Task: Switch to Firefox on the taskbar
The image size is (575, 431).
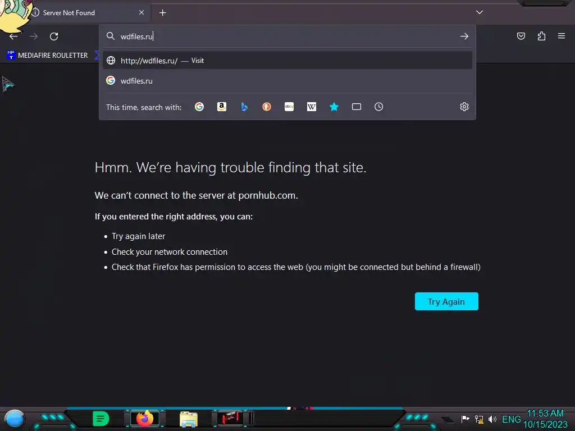Action: pos(145,418)
